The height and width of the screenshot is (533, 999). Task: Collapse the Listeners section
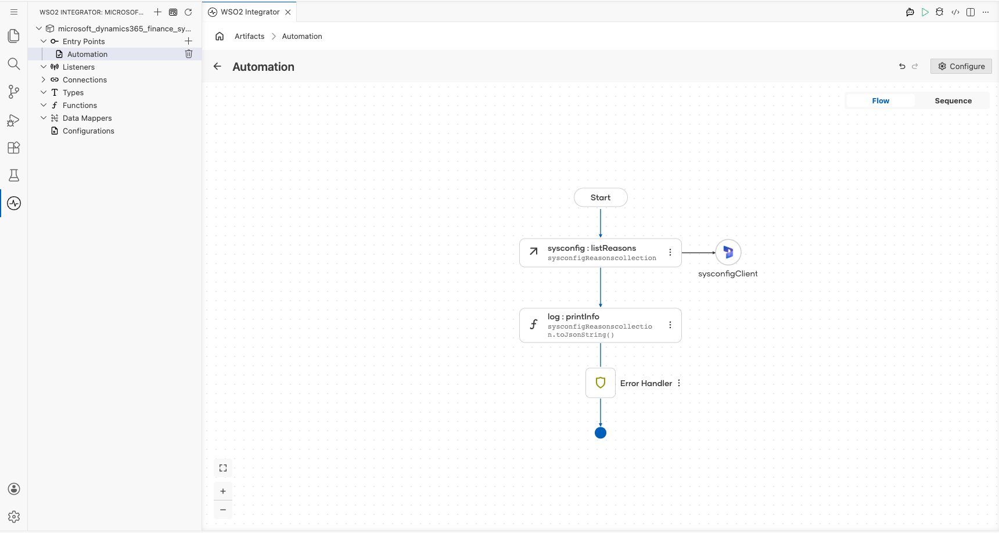coord(44,67)
